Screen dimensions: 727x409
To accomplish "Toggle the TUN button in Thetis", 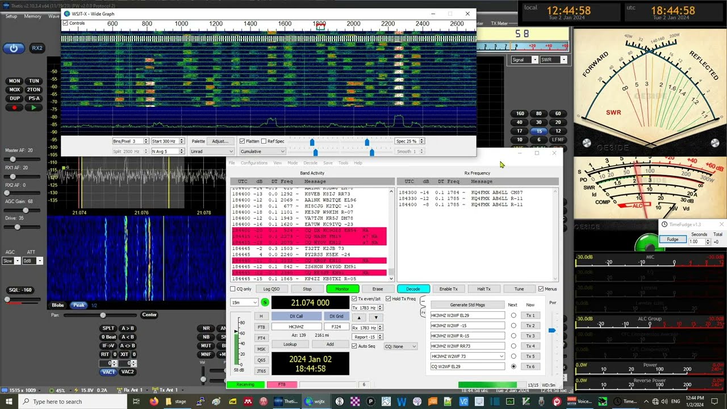I will tap(34, 81).
